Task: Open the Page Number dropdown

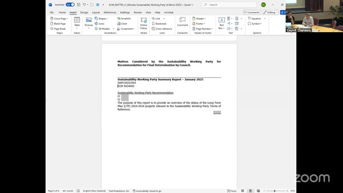Action: (203, 28)
